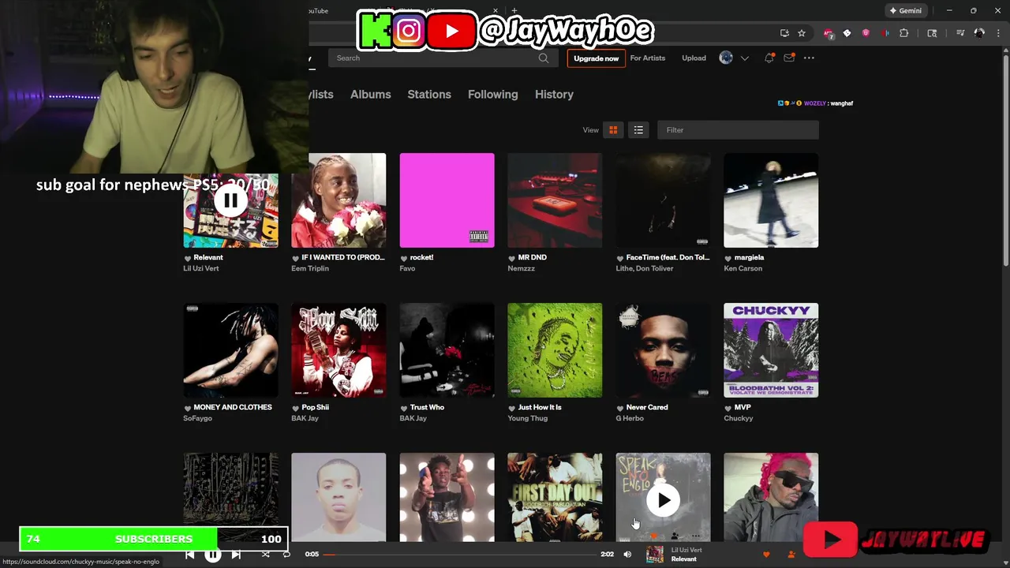Open the Stations tab
1010x568 pixels.
point(429,94)
